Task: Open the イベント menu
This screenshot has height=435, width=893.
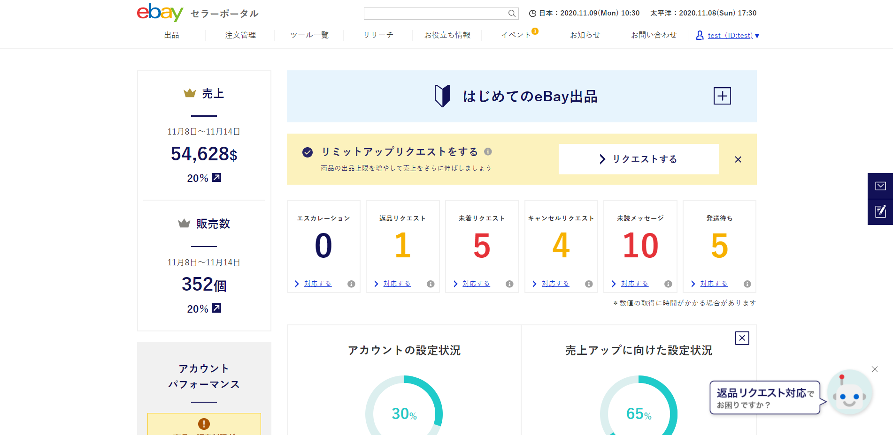Action: point(516,35)
